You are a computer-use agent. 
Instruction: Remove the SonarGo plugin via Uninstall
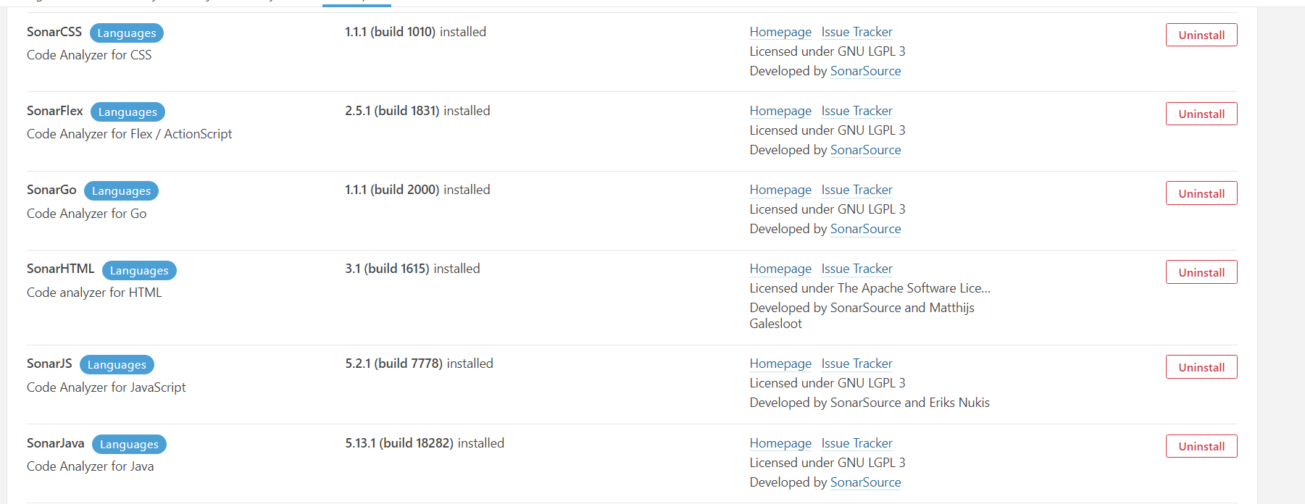tap(1201, 193)
